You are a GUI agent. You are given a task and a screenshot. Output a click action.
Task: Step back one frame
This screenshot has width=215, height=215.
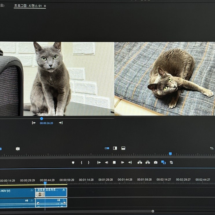pos(106,163)
